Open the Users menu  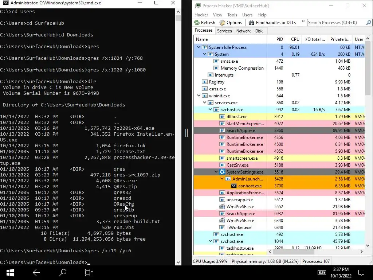pyautogui.click(x=247, y=15)
